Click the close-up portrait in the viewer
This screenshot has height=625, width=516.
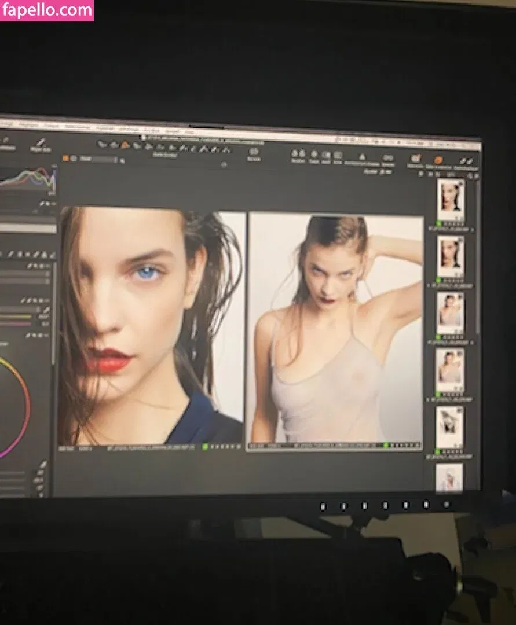tap(151, 324)
